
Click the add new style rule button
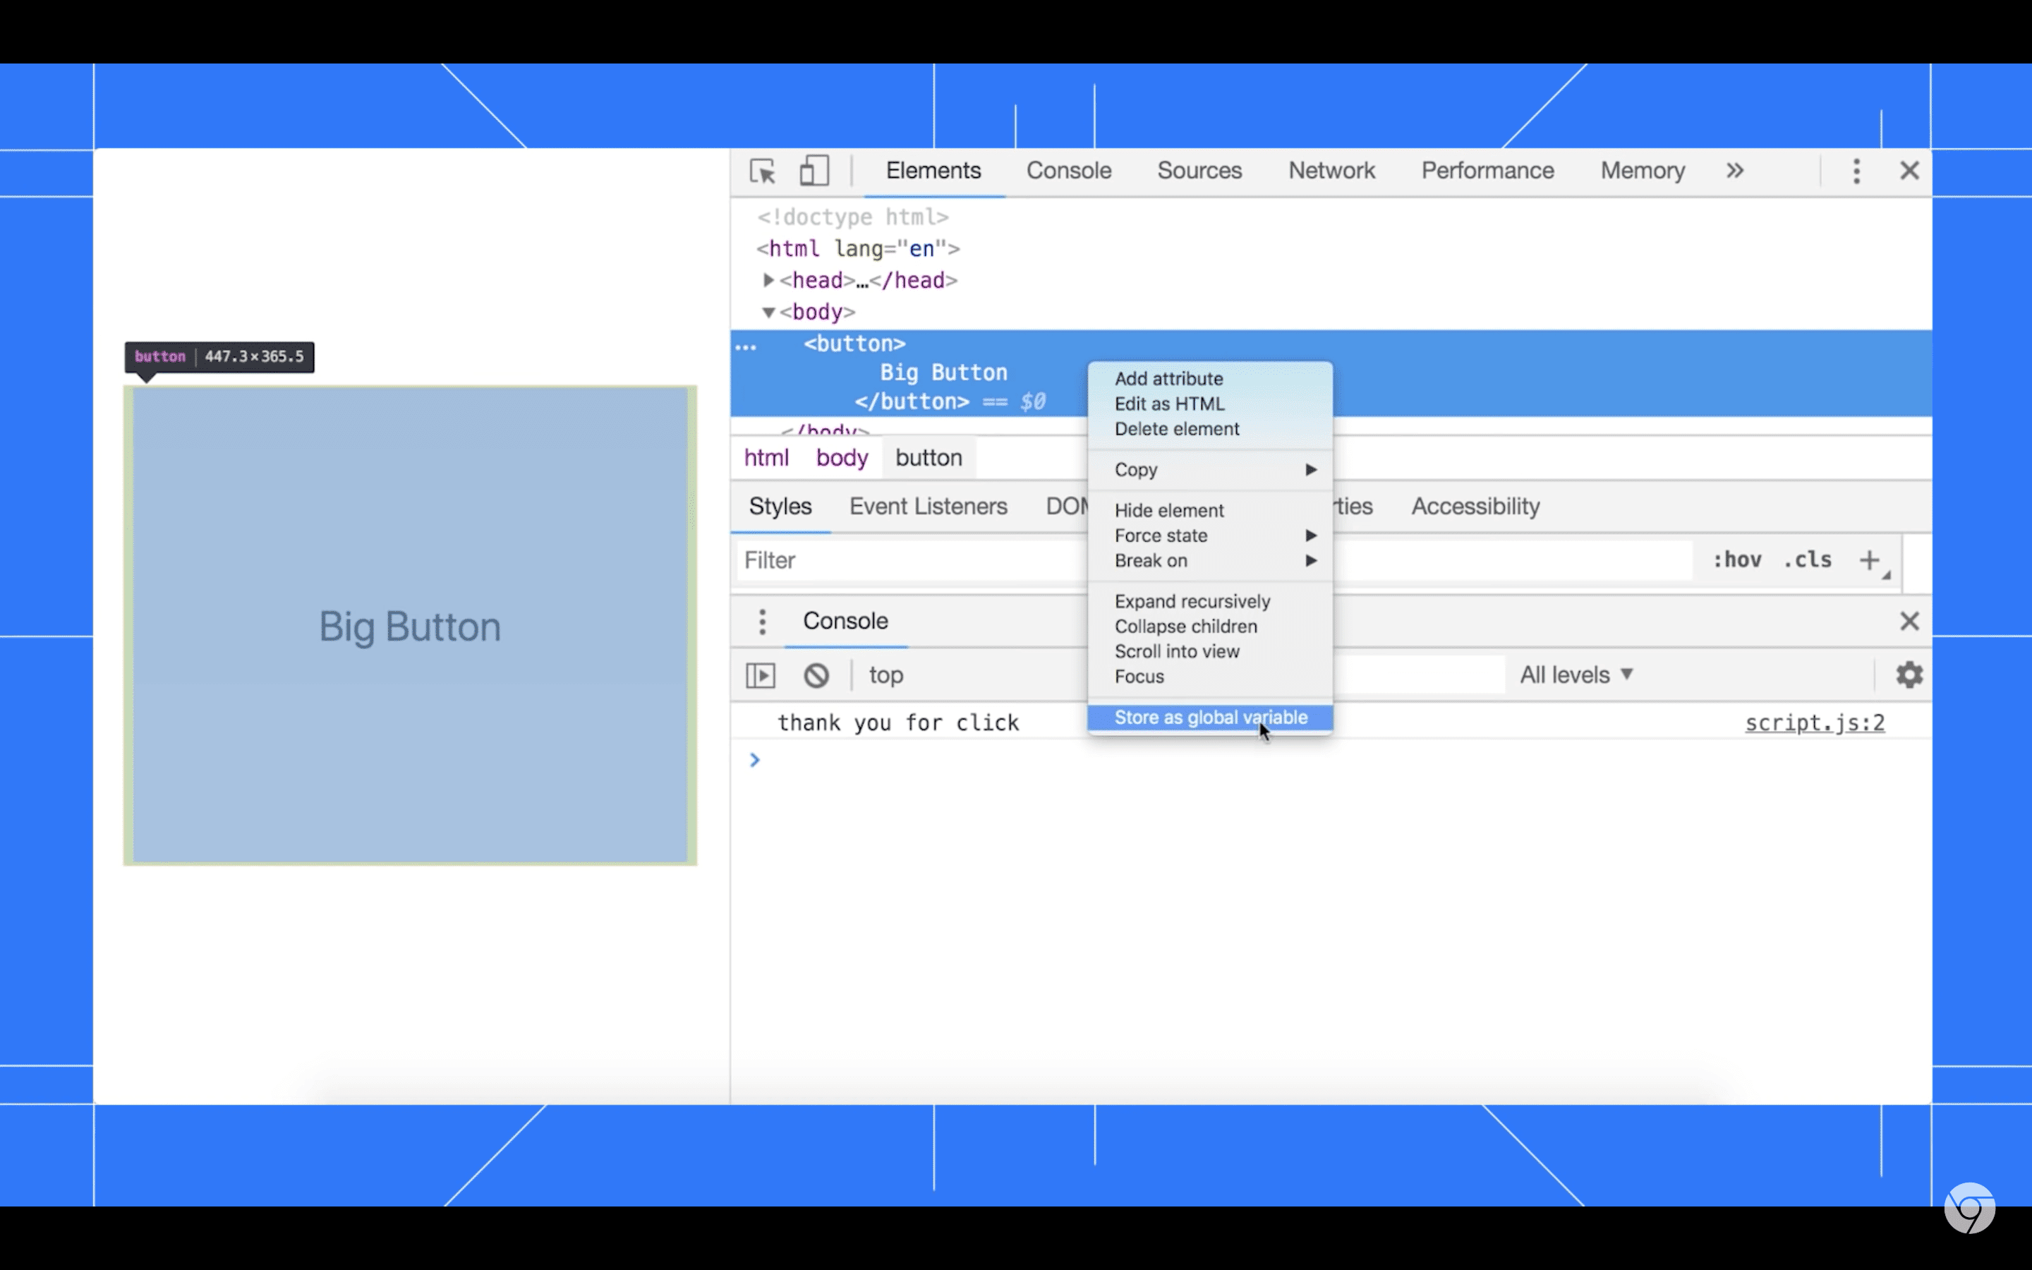tap(1870, 559)
